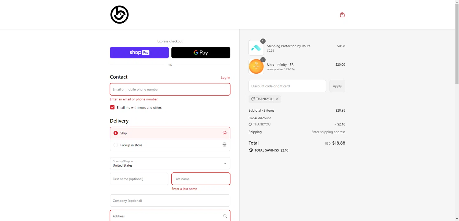Remove the THANKYOU discount code tag
This screenshot has height=221, width=459.
tap(277, 99)
